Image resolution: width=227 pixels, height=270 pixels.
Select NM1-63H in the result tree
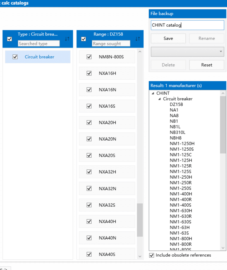[x=180, y=228]
